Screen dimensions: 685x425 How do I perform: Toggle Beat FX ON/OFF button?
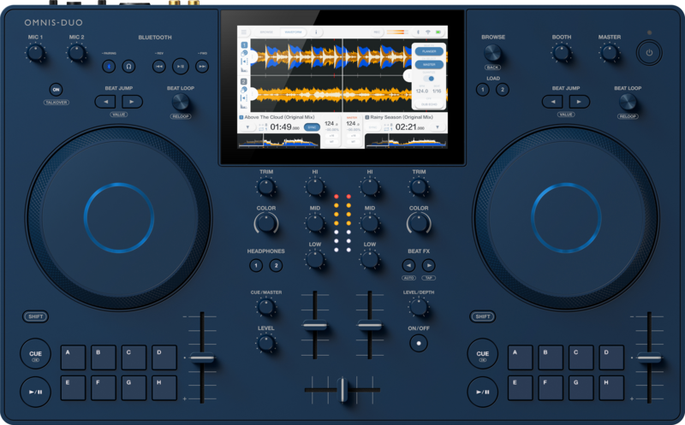point(418,343)
